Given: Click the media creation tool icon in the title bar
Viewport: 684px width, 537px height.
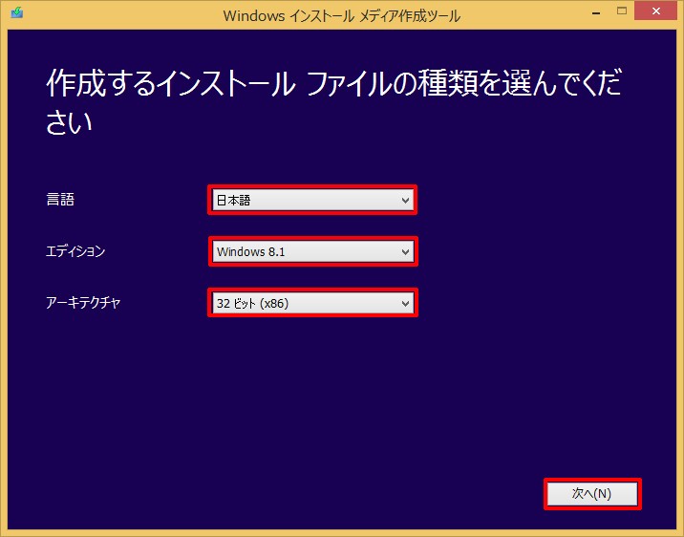Looking at the screenshot, I should [16, 12].
